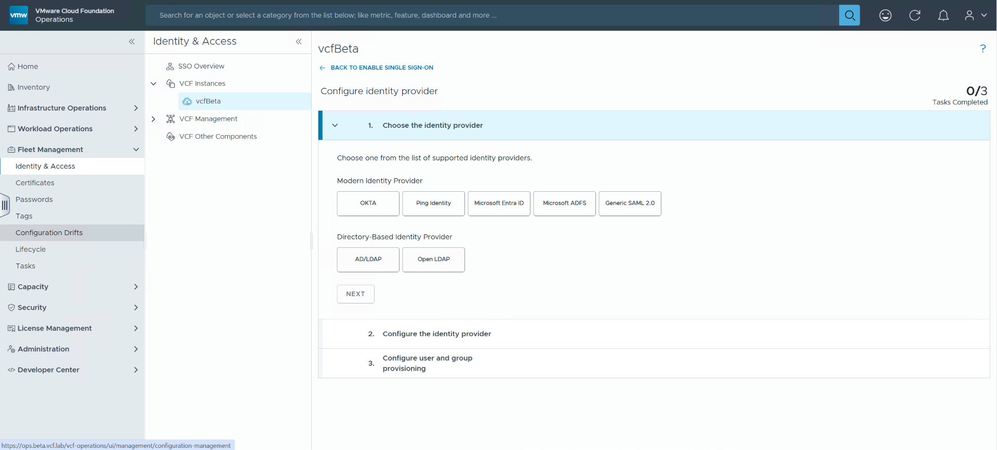Expand Security menu chevron
Viewport: 997px width, 450px height.
tap(136, 308)
